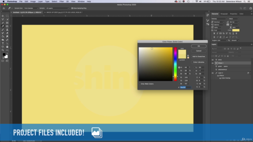Image resolution: width=253 pixels, height=142 pixels.
Task: Toggle Show Sampling Ring checkbox
Action: [72, 8]
